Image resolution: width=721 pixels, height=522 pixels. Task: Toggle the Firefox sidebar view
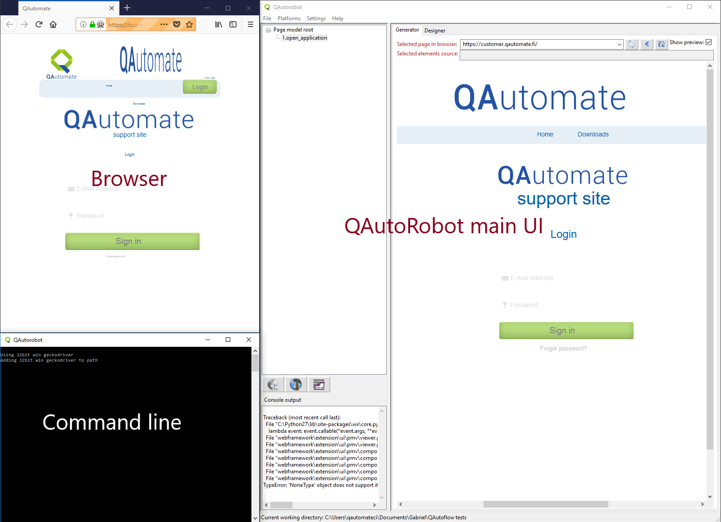233,24
